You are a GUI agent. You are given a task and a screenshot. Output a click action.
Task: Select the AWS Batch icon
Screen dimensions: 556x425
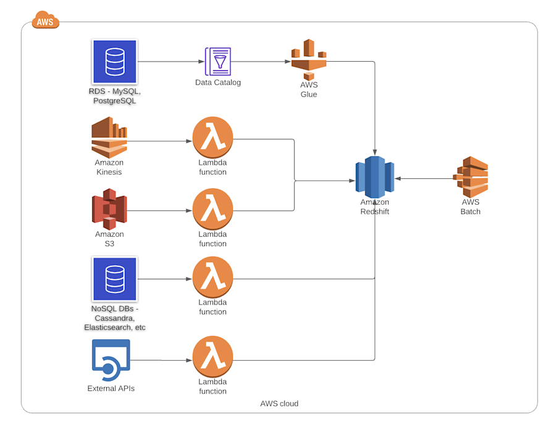pos(471,177)
